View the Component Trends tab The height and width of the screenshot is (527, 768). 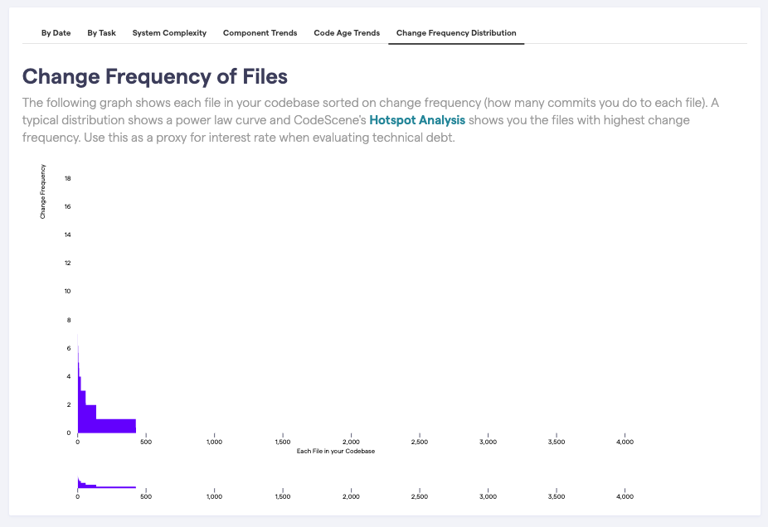click(260, 33)
